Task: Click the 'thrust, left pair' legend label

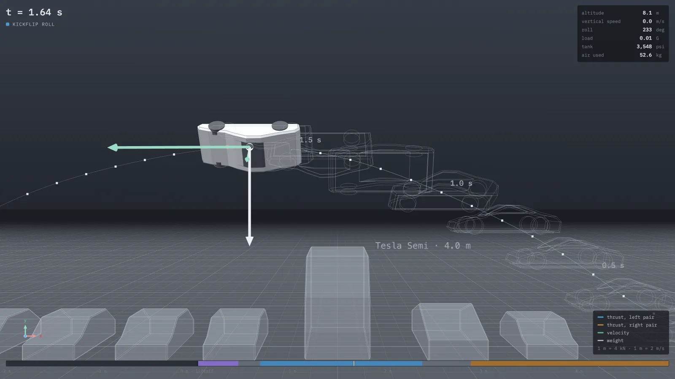Action: 630,317
